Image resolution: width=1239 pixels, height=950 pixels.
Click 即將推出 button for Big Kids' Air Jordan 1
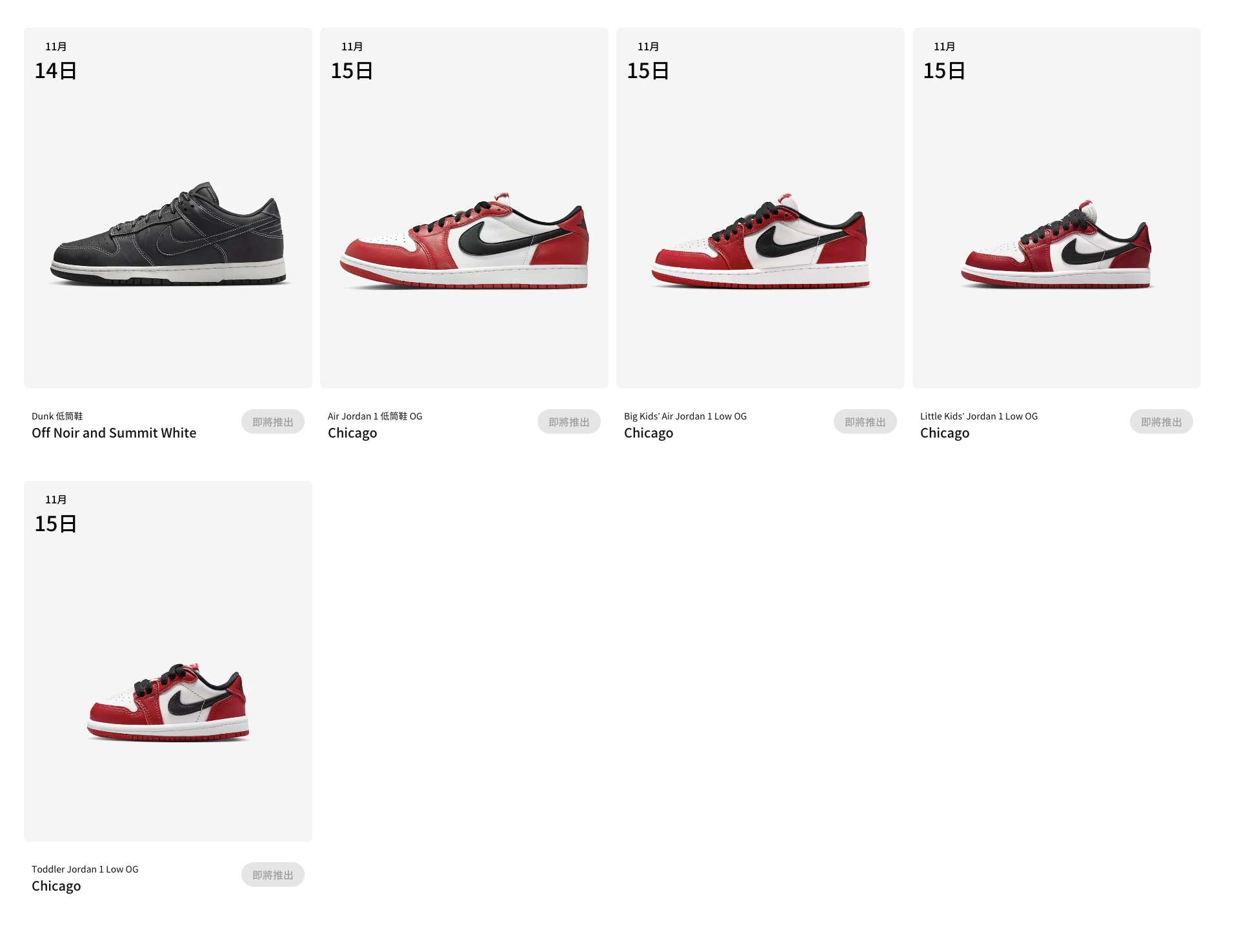point(865,422)
